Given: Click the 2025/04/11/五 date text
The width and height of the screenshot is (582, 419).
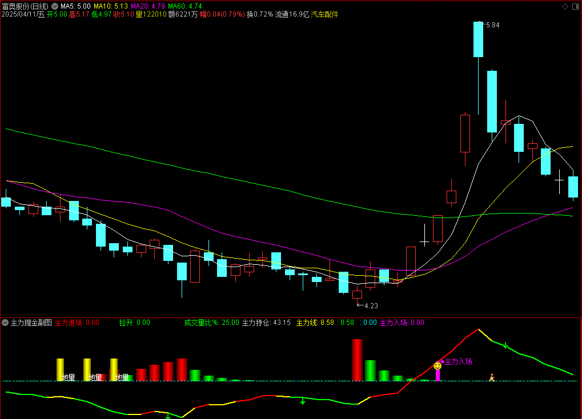Looking at the screenshot, I should click(23, 14).
